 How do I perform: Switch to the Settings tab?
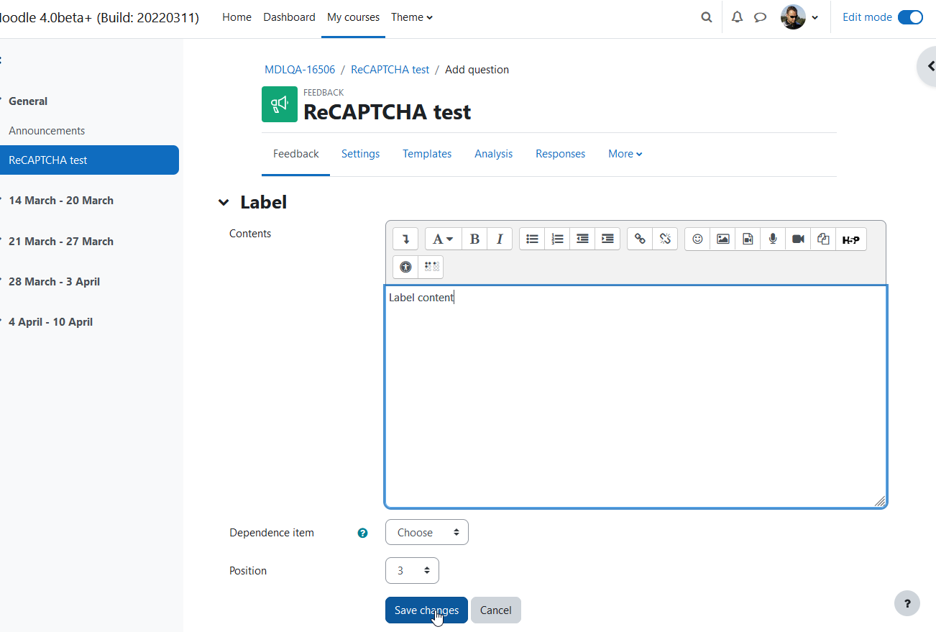[x=361, y=154]
